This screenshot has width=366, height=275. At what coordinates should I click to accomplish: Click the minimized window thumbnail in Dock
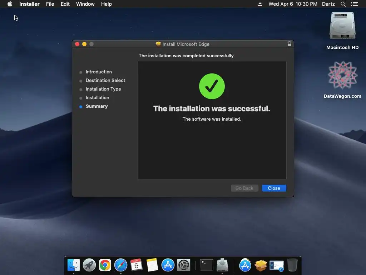(x=277, y=266)
